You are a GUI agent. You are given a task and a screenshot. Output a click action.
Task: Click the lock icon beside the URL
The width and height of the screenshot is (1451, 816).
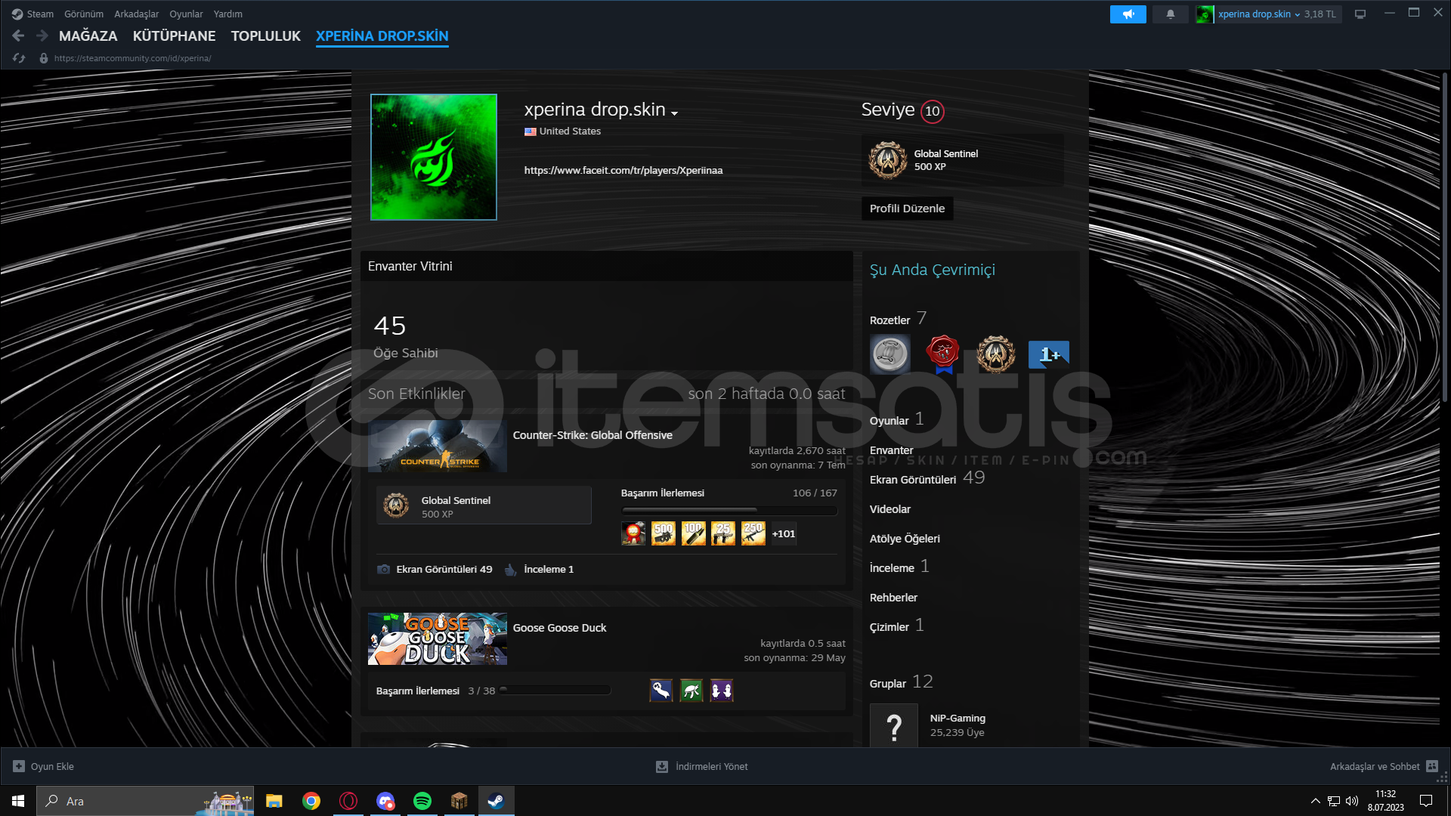point(44,58)
